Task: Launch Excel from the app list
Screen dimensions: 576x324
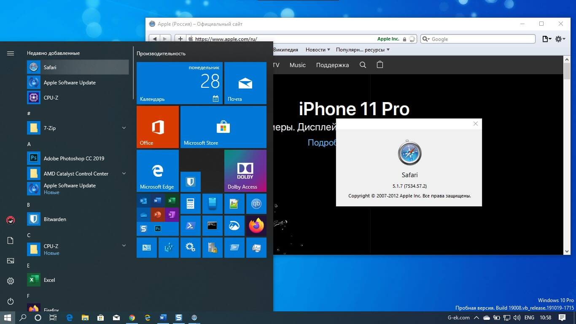Action: point(78,280)
